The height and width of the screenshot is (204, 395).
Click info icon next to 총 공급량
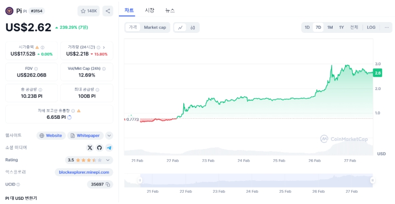point(40,90)
